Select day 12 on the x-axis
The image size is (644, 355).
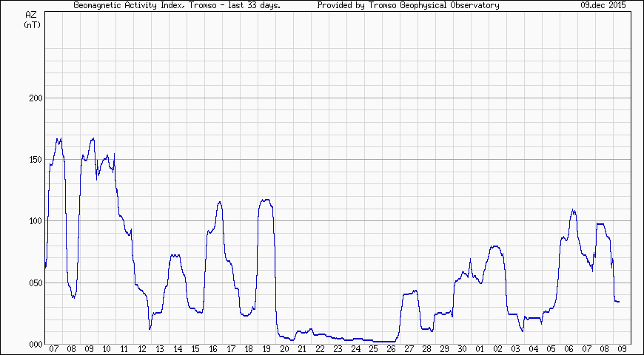[x=142, y=349]
